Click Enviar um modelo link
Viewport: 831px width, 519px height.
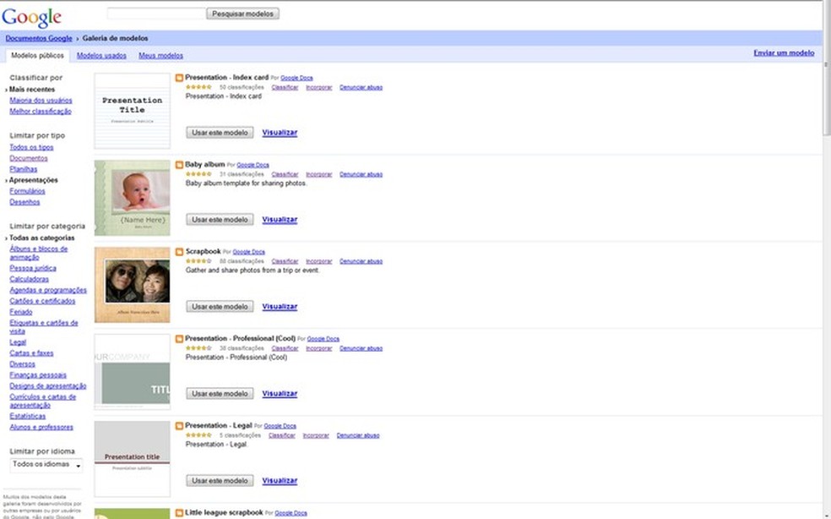(784, 53)
